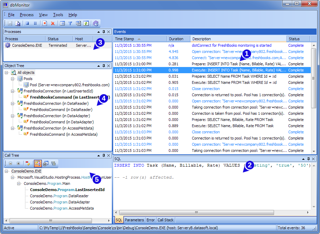Switch to the Call Stack tab
This screenshot has width=320, height=234.
165,220
